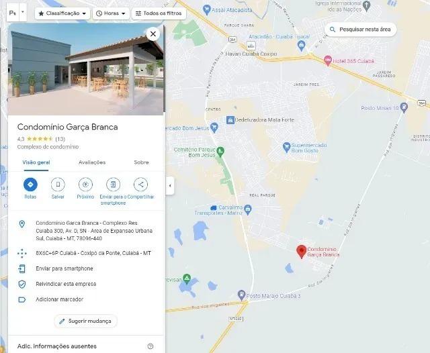Close the place details panel
Image resolution: width=430 pixels, height=353 pixels.
tap(153, 34)
